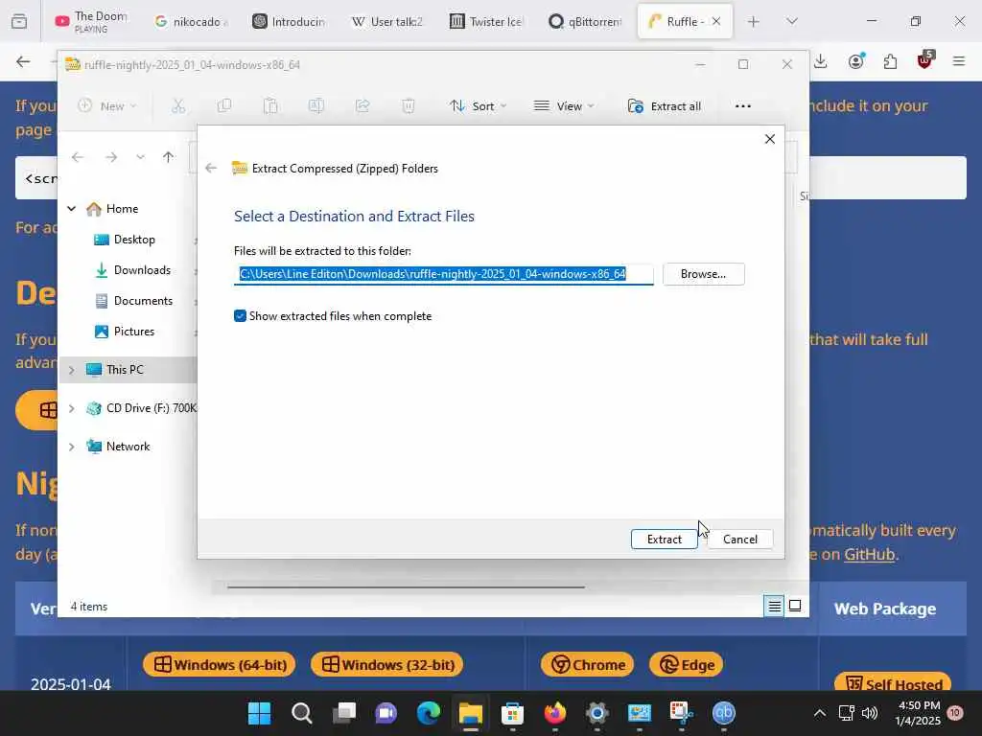Viewport: 982px width, 736px height.
Task: Click the Share icon in Explorer toolbar
Action: tap(362, 106)
